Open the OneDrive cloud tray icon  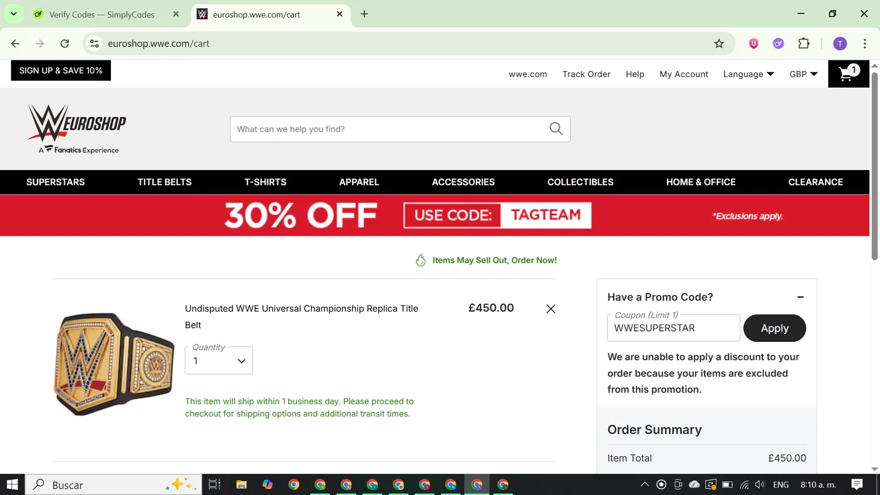(694, 484)
